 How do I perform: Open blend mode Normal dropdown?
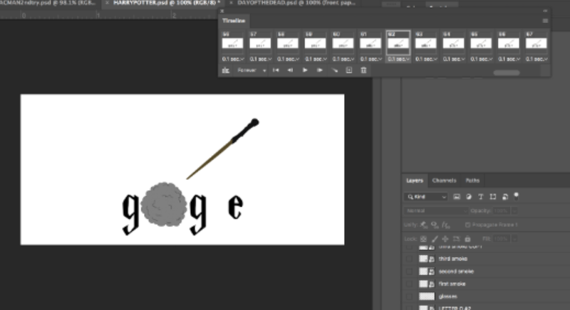436,210
